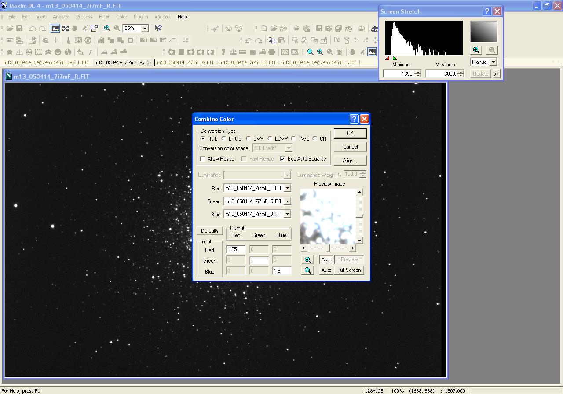Click the What's This help pointer icon
This screenshot has height=394, width=563.
pos(158,28)
